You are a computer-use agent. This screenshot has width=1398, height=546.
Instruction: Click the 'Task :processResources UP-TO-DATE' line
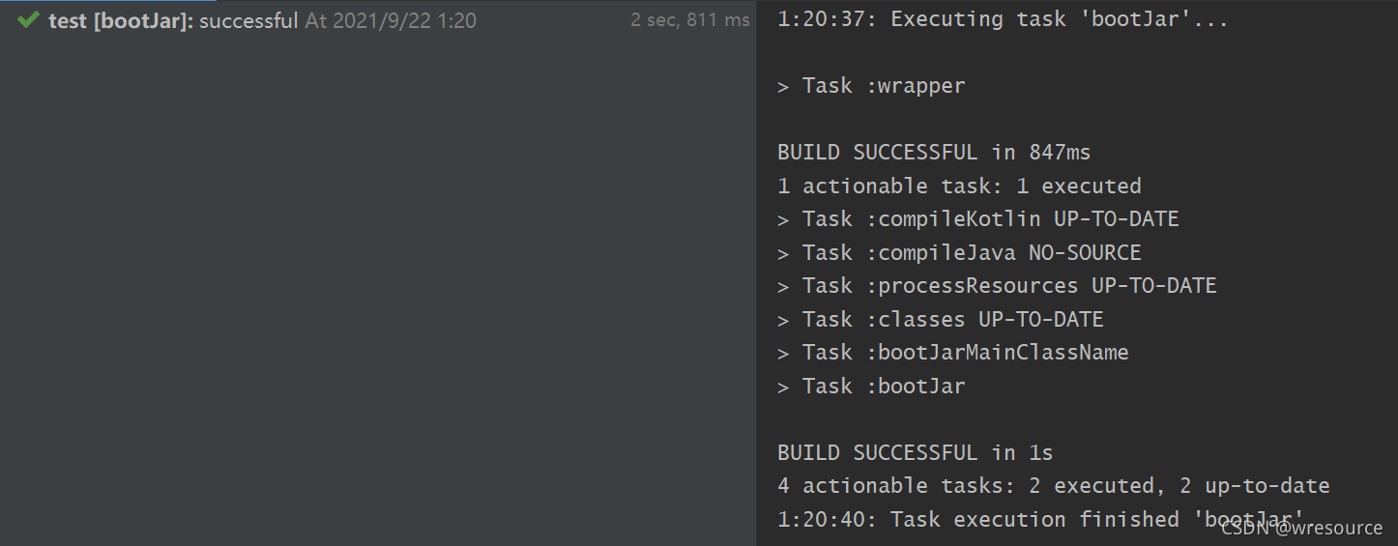(996, 286)
